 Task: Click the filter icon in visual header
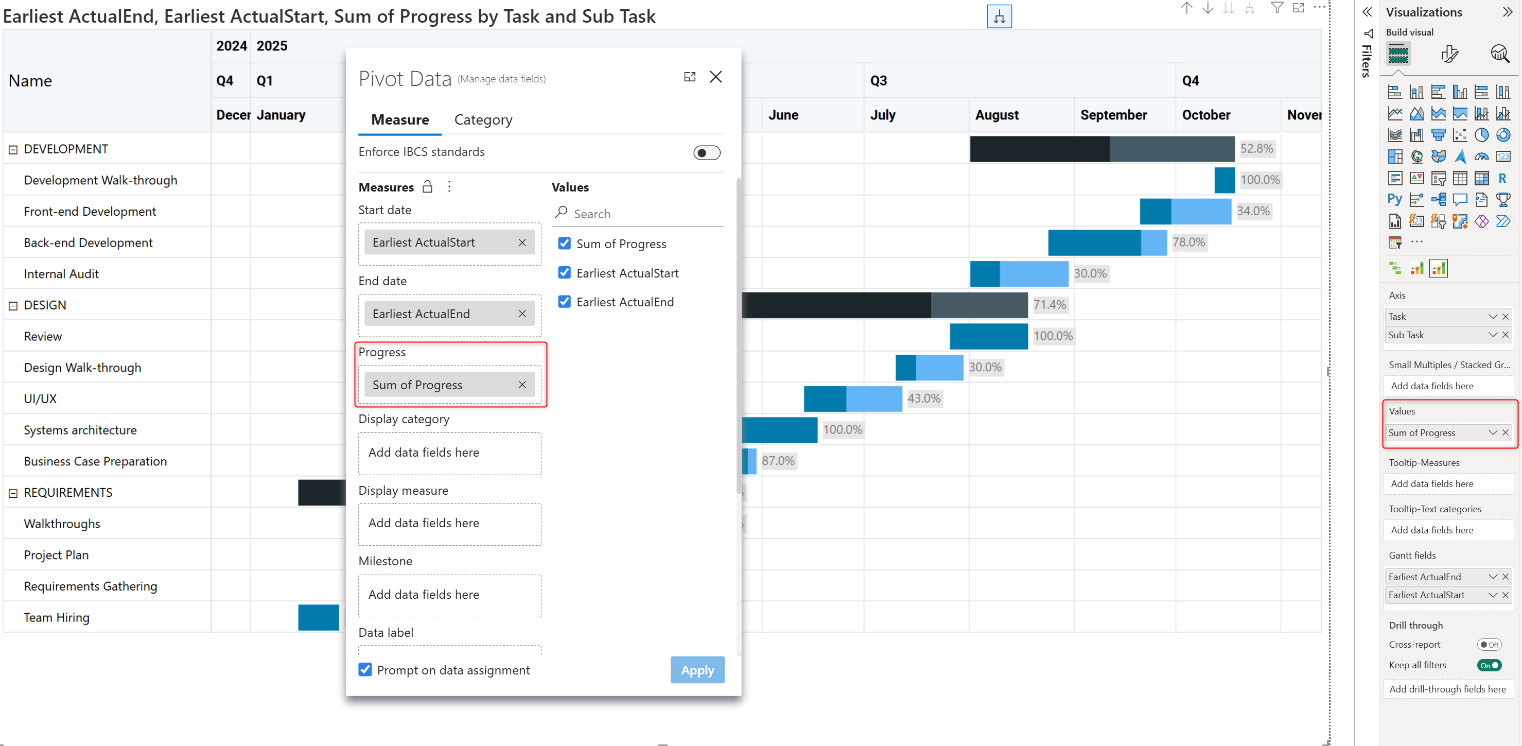tap(1277, 8)
